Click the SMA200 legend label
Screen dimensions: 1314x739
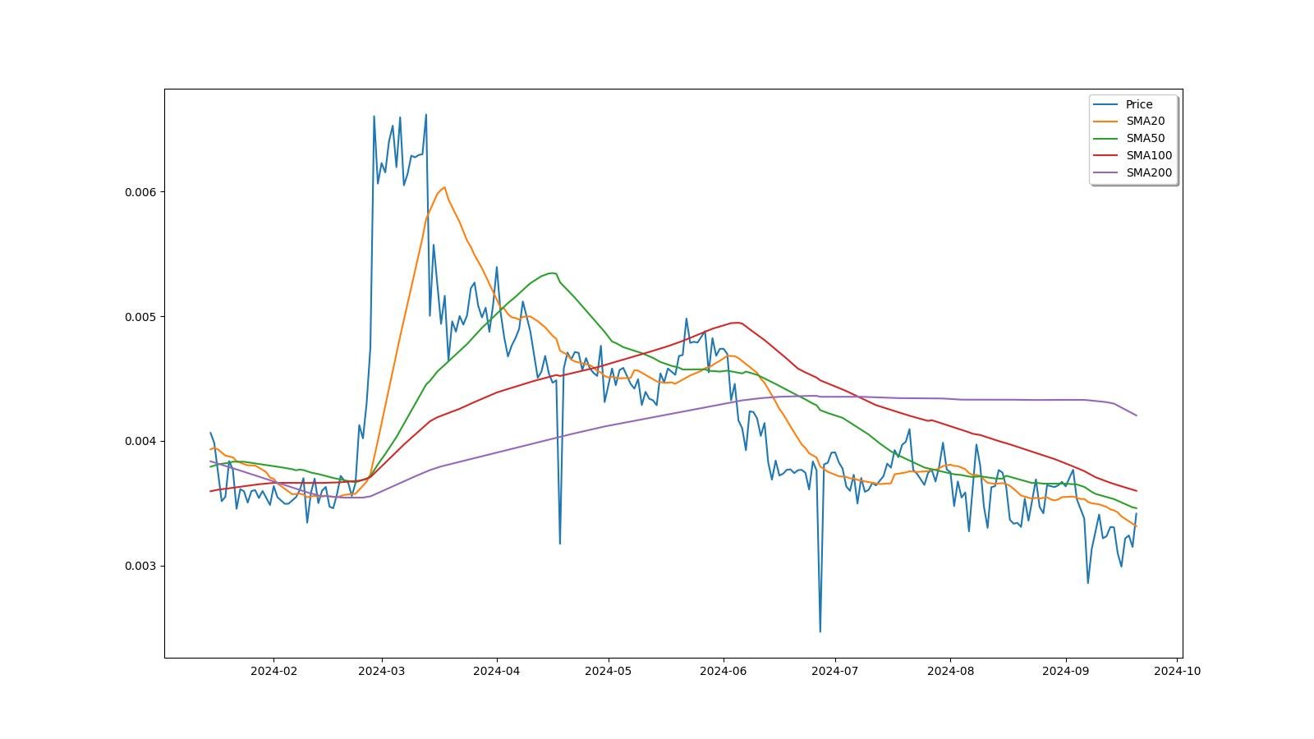point(1149,172)
